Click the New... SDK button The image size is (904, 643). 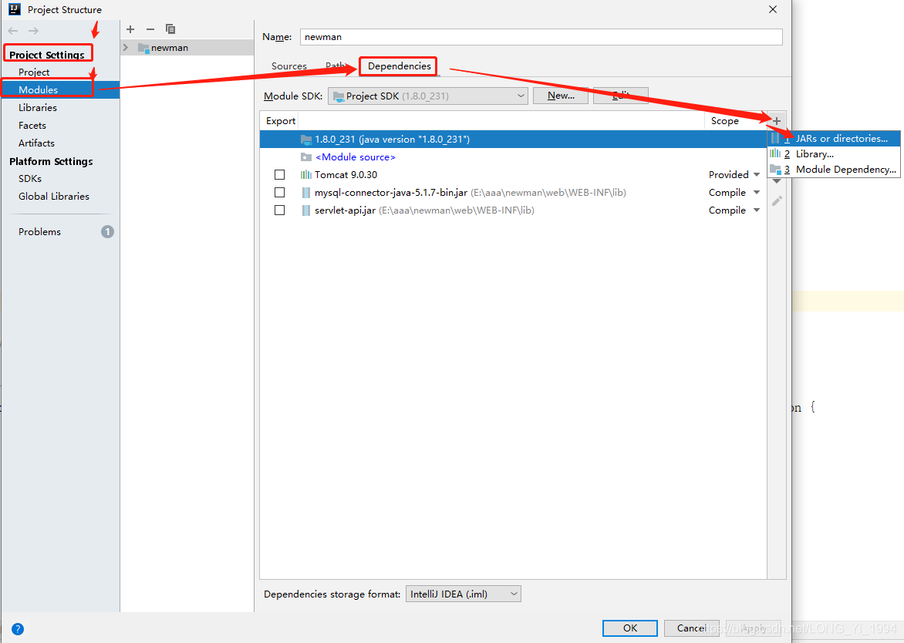(561, 96)
